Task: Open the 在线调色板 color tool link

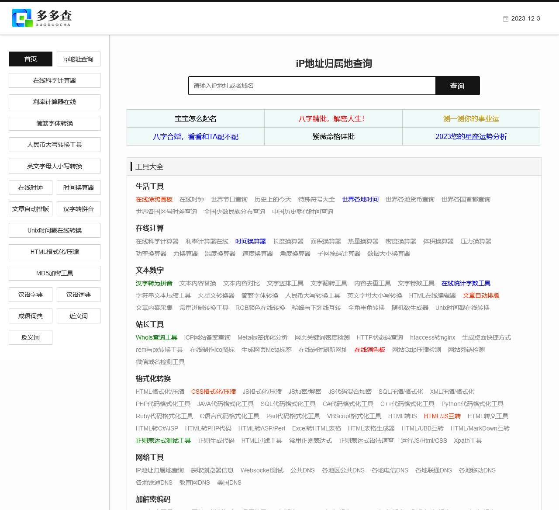Action: pos(370,350)
